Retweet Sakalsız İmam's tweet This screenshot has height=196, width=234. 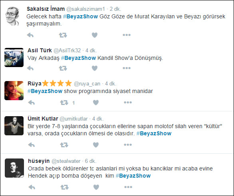(63, 35)
